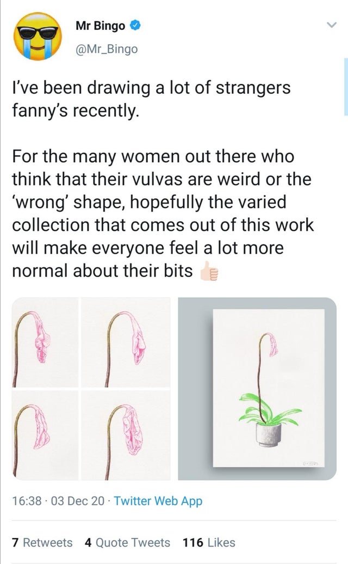View the 4 Quote Tweets list
Viewport: 348px width, 564px height.
[127, 542]
